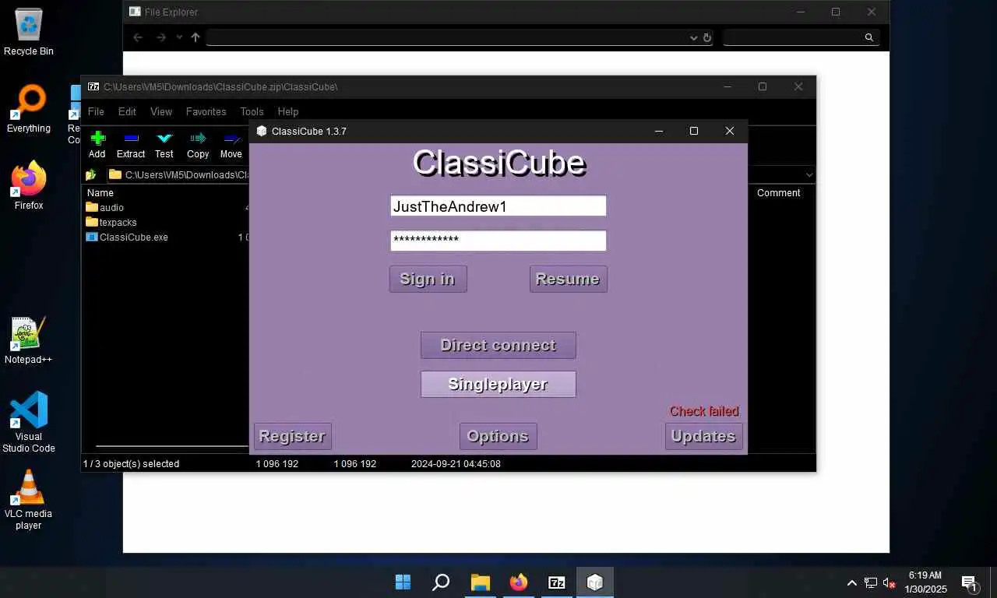Open the Help menu in 7-Zip

288,111
